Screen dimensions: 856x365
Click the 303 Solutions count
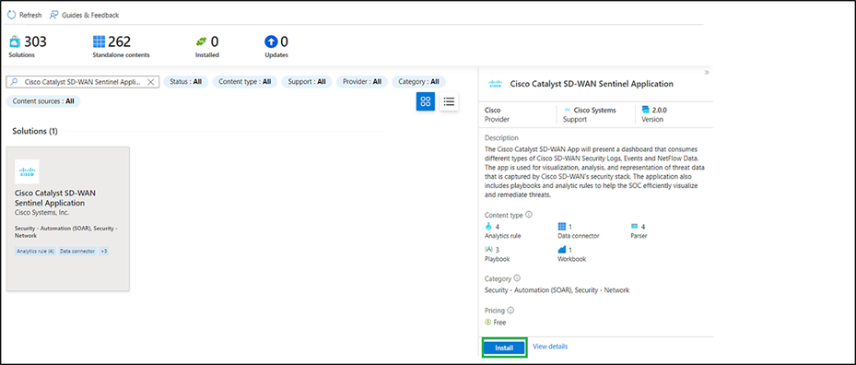[36, 41]
